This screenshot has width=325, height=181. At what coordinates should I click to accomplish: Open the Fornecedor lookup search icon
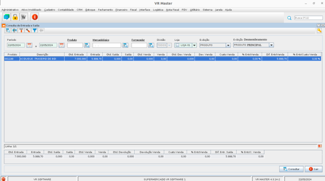[151, 45]
